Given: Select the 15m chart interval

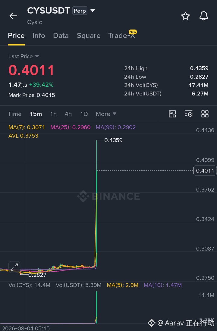Looking at the screenshot, I should click(36, 114).
